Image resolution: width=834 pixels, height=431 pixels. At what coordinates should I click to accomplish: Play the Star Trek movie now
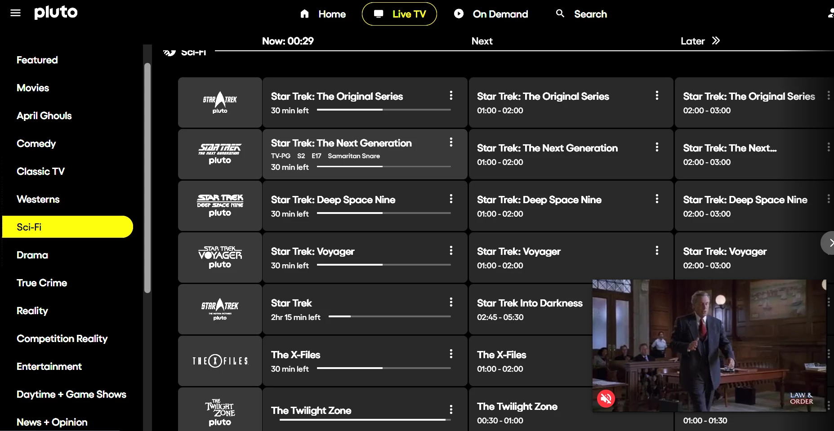(x=365, y=309)
